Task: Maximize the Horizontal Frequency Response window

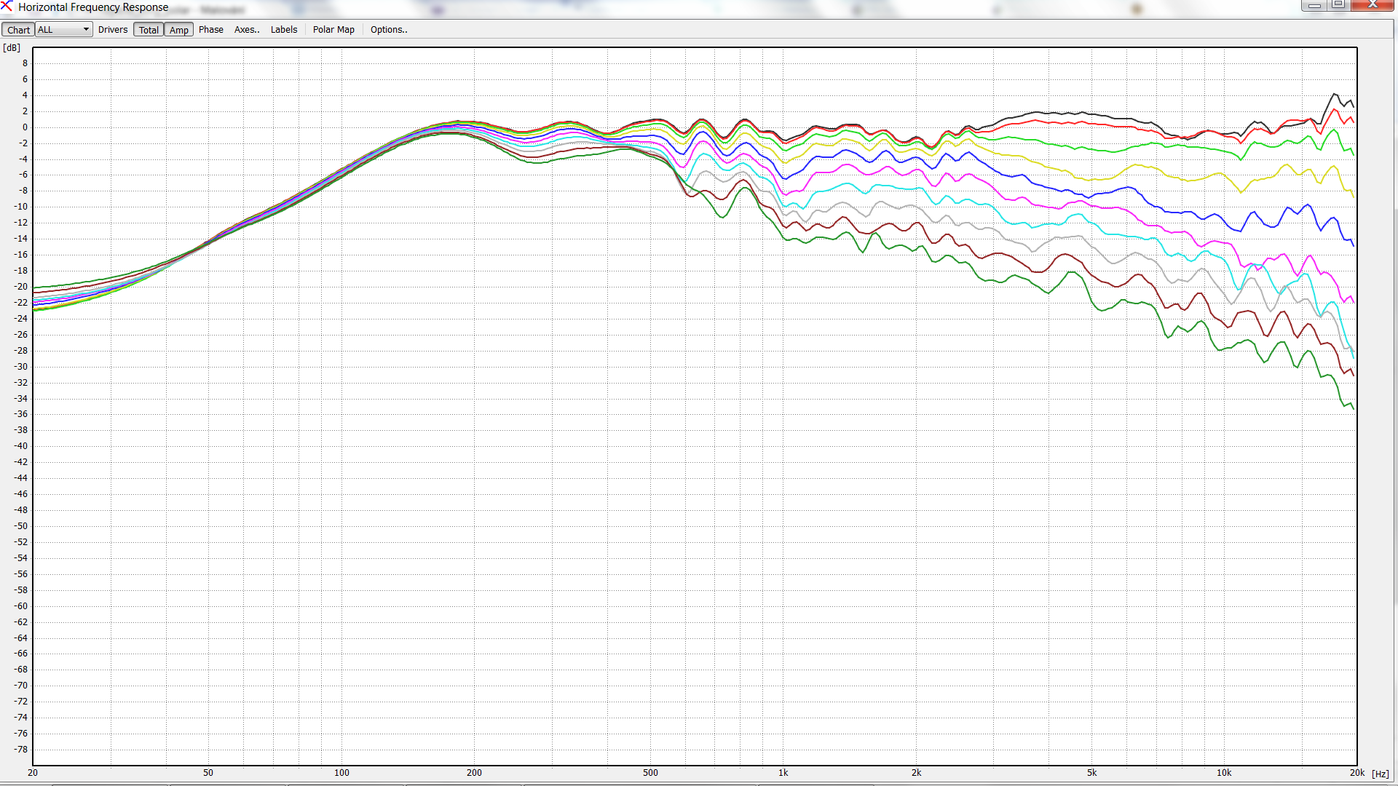Action: (x=1338, y=5)
